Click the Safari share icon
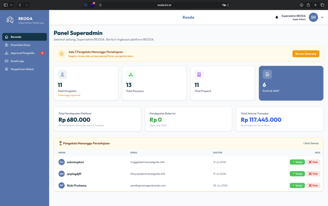Screen dimensions: 328x206 click(x=308, y=5)
